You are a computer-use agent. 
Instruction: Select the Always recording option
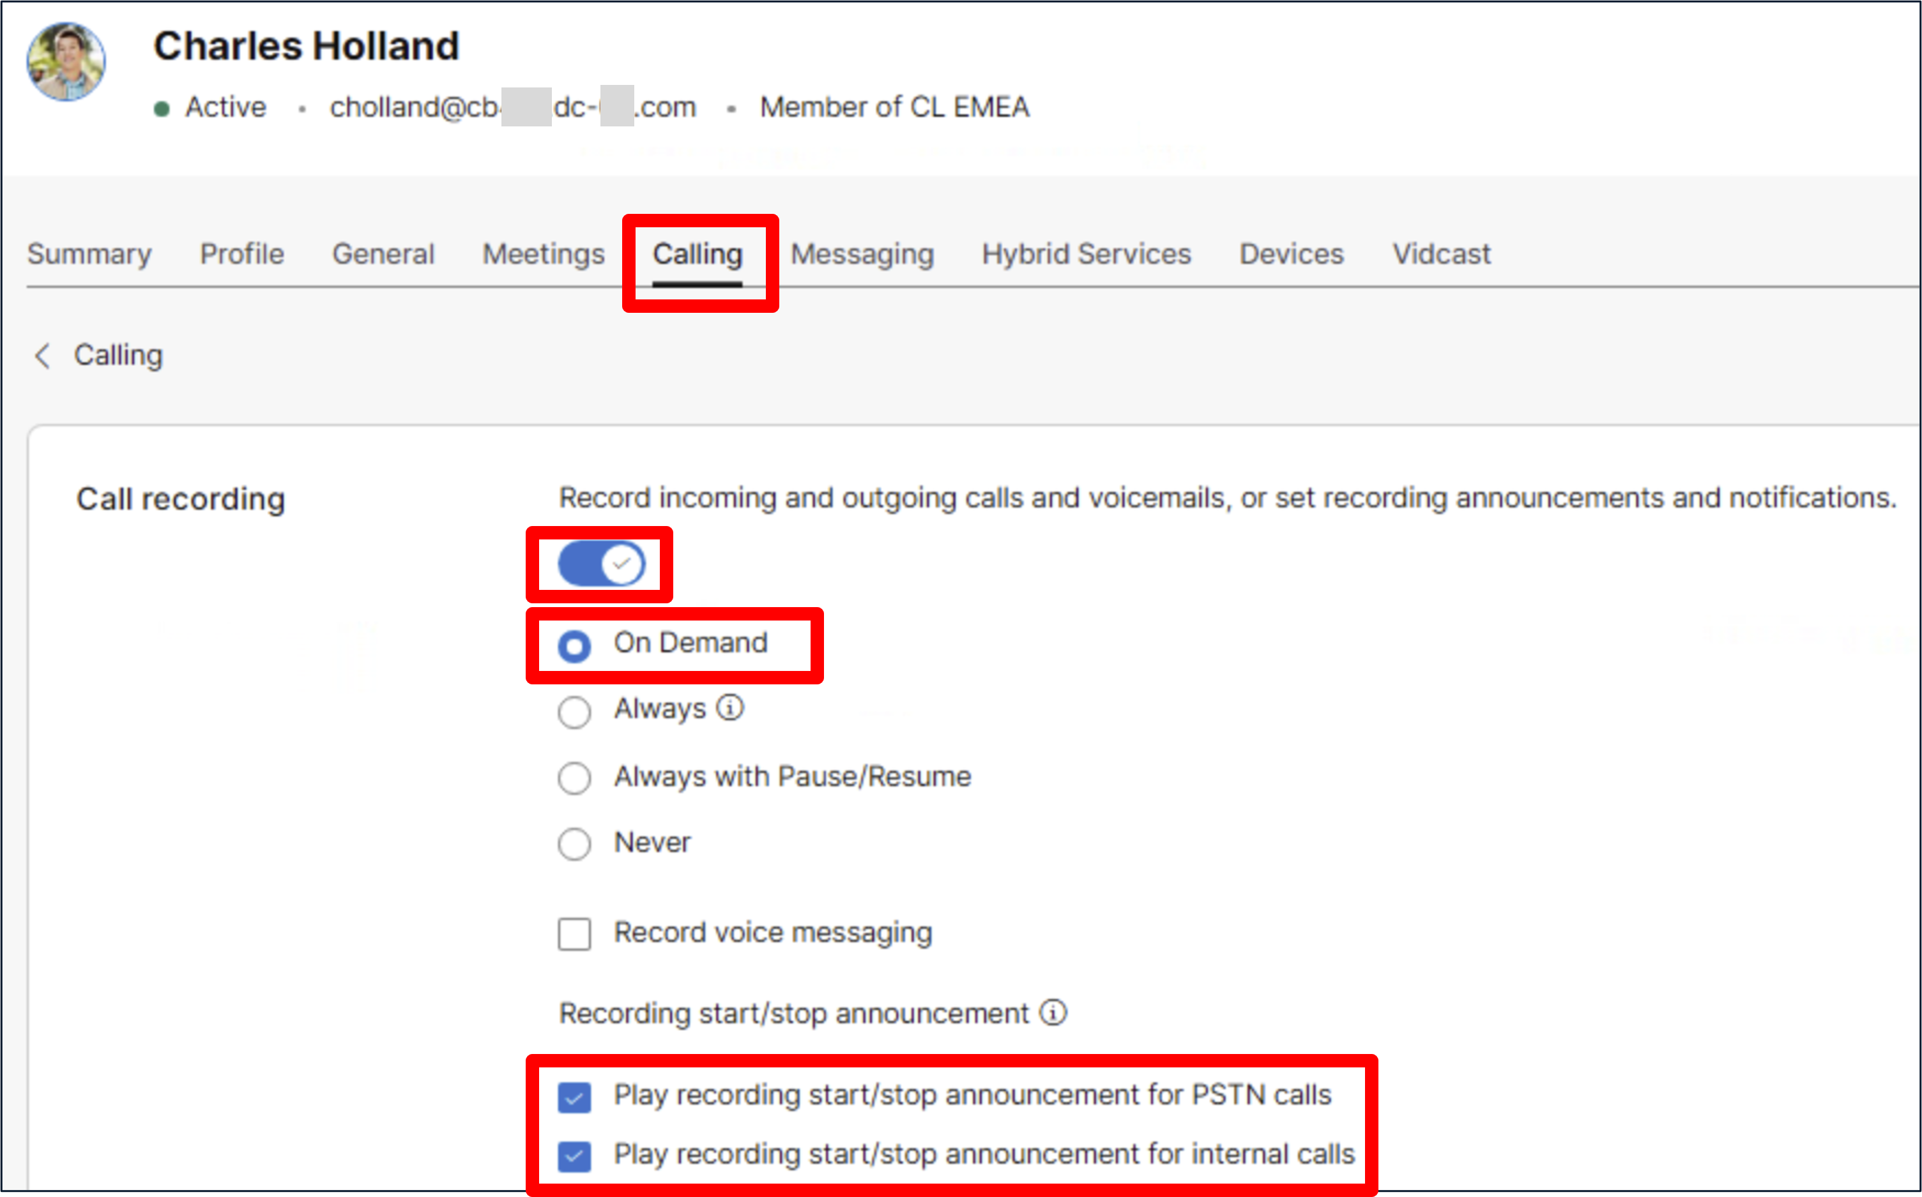[574, 711]
